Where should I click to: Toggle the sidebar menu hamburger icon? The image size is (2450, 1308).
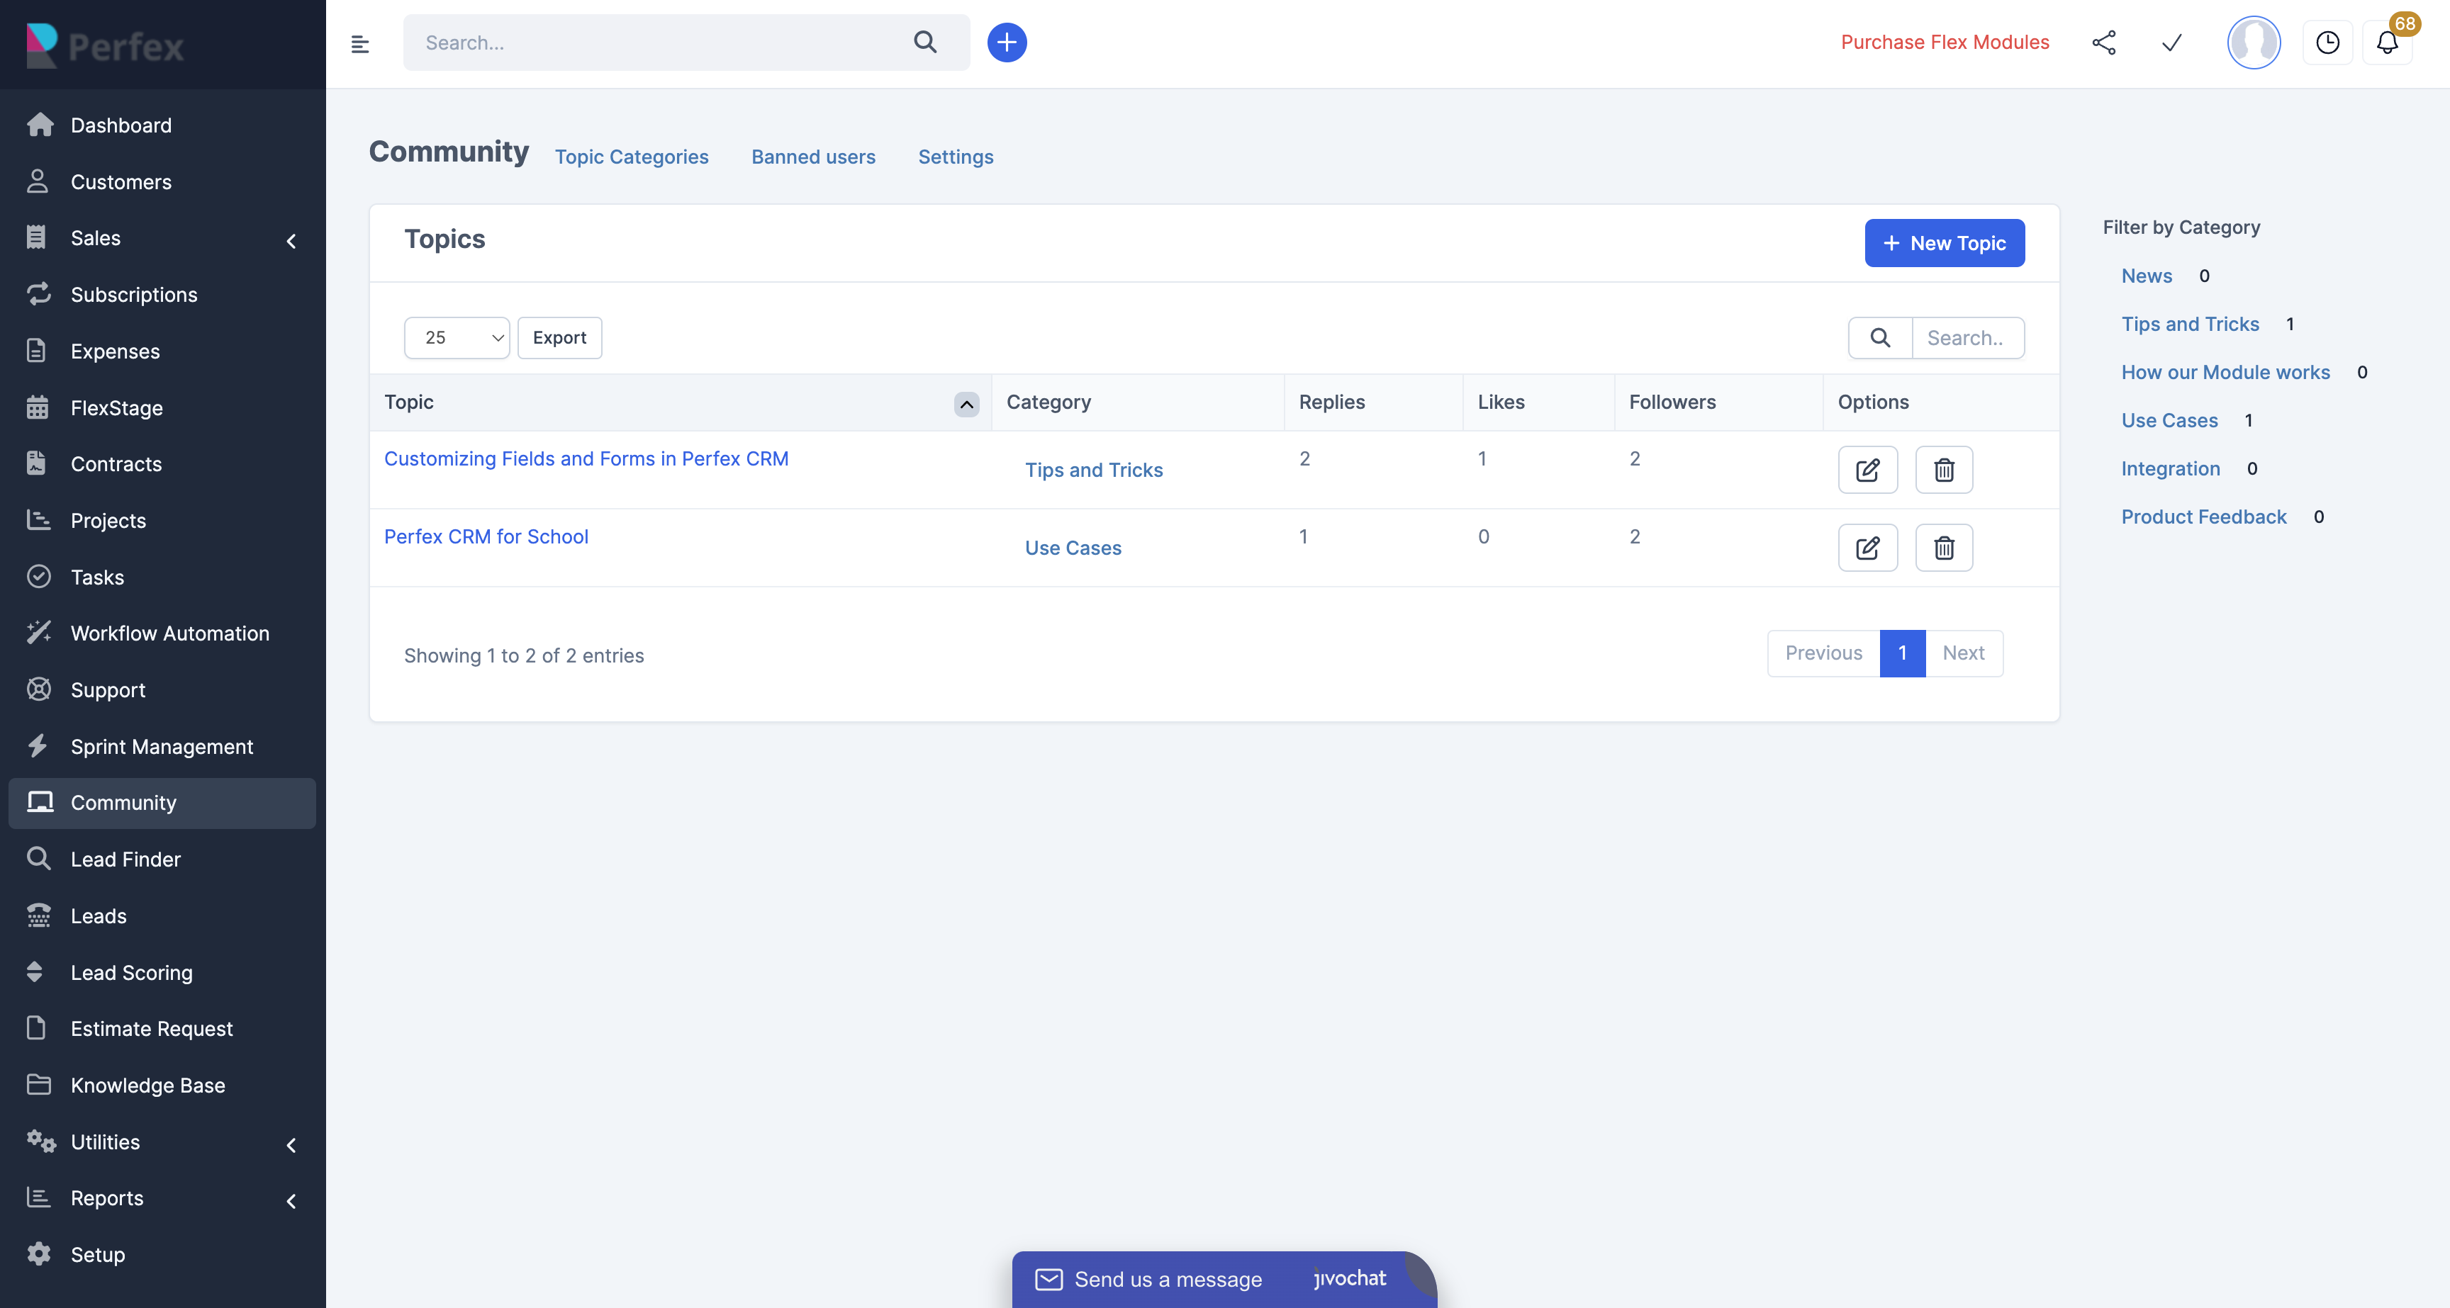[359, 44]
